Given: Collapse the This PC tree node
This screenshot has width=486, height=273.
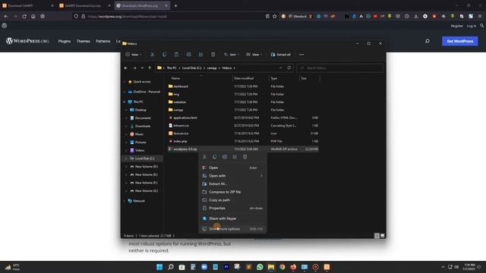Looking at the screenshot, I should (125, 102).
